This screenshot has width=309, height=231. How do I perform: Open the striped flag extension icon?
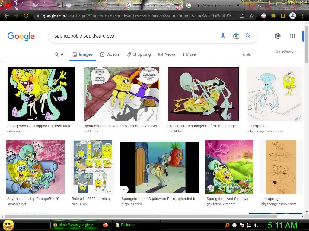(264, 16)
